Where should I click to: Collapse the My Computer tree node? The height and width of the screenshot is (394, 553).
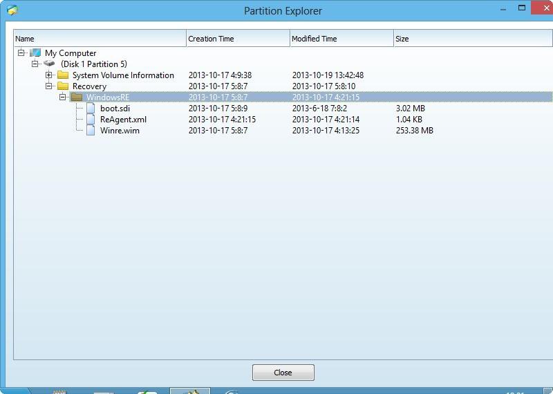(x=21, y=53)
